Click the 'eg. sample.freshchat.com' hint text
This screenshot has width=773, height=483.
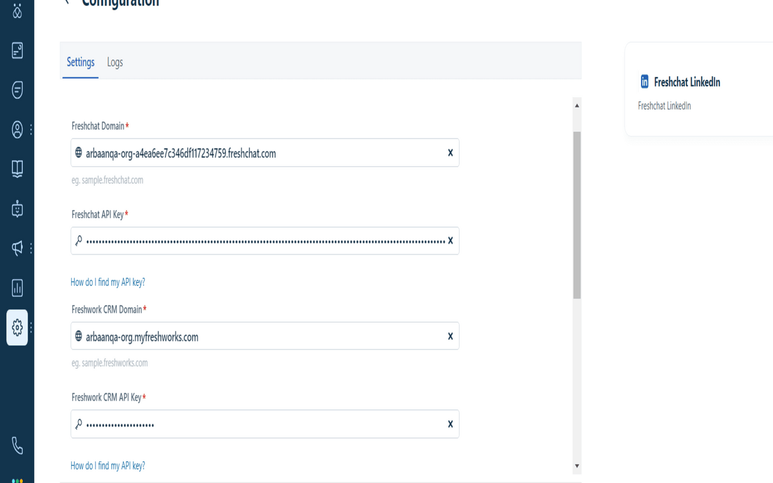click(x=107, y=180)
